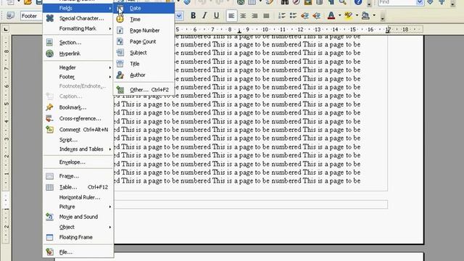Screen dimensions: 464x261
Task: Click the Special Character icon
Action: 50,18
